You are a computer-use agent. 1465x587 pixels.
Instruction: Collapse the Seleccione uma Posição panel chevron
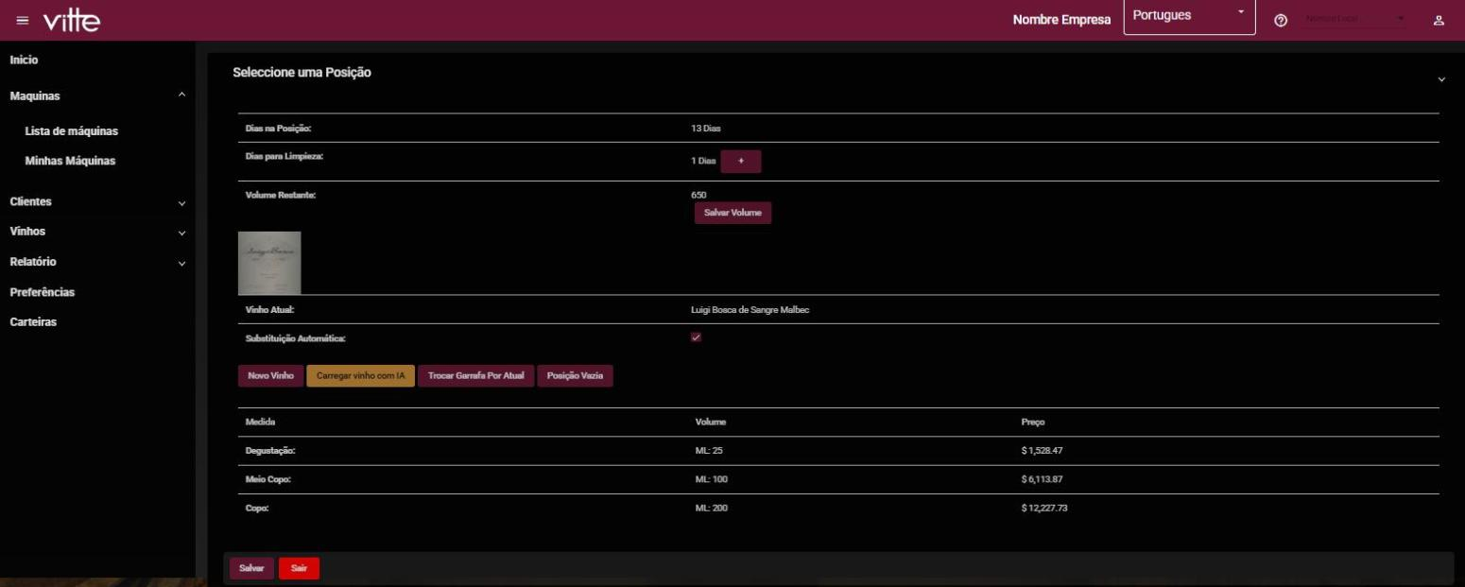(x=1441, y=79)
